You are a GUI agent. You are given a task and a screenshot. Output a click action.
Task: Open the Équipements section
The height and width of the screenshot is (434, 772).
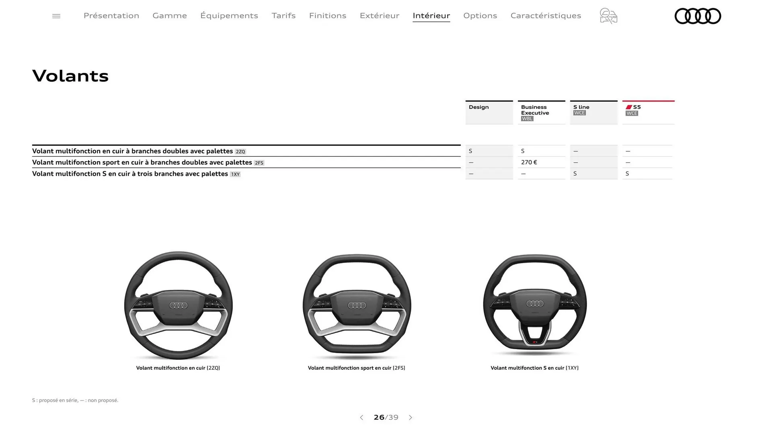[229, 16]
